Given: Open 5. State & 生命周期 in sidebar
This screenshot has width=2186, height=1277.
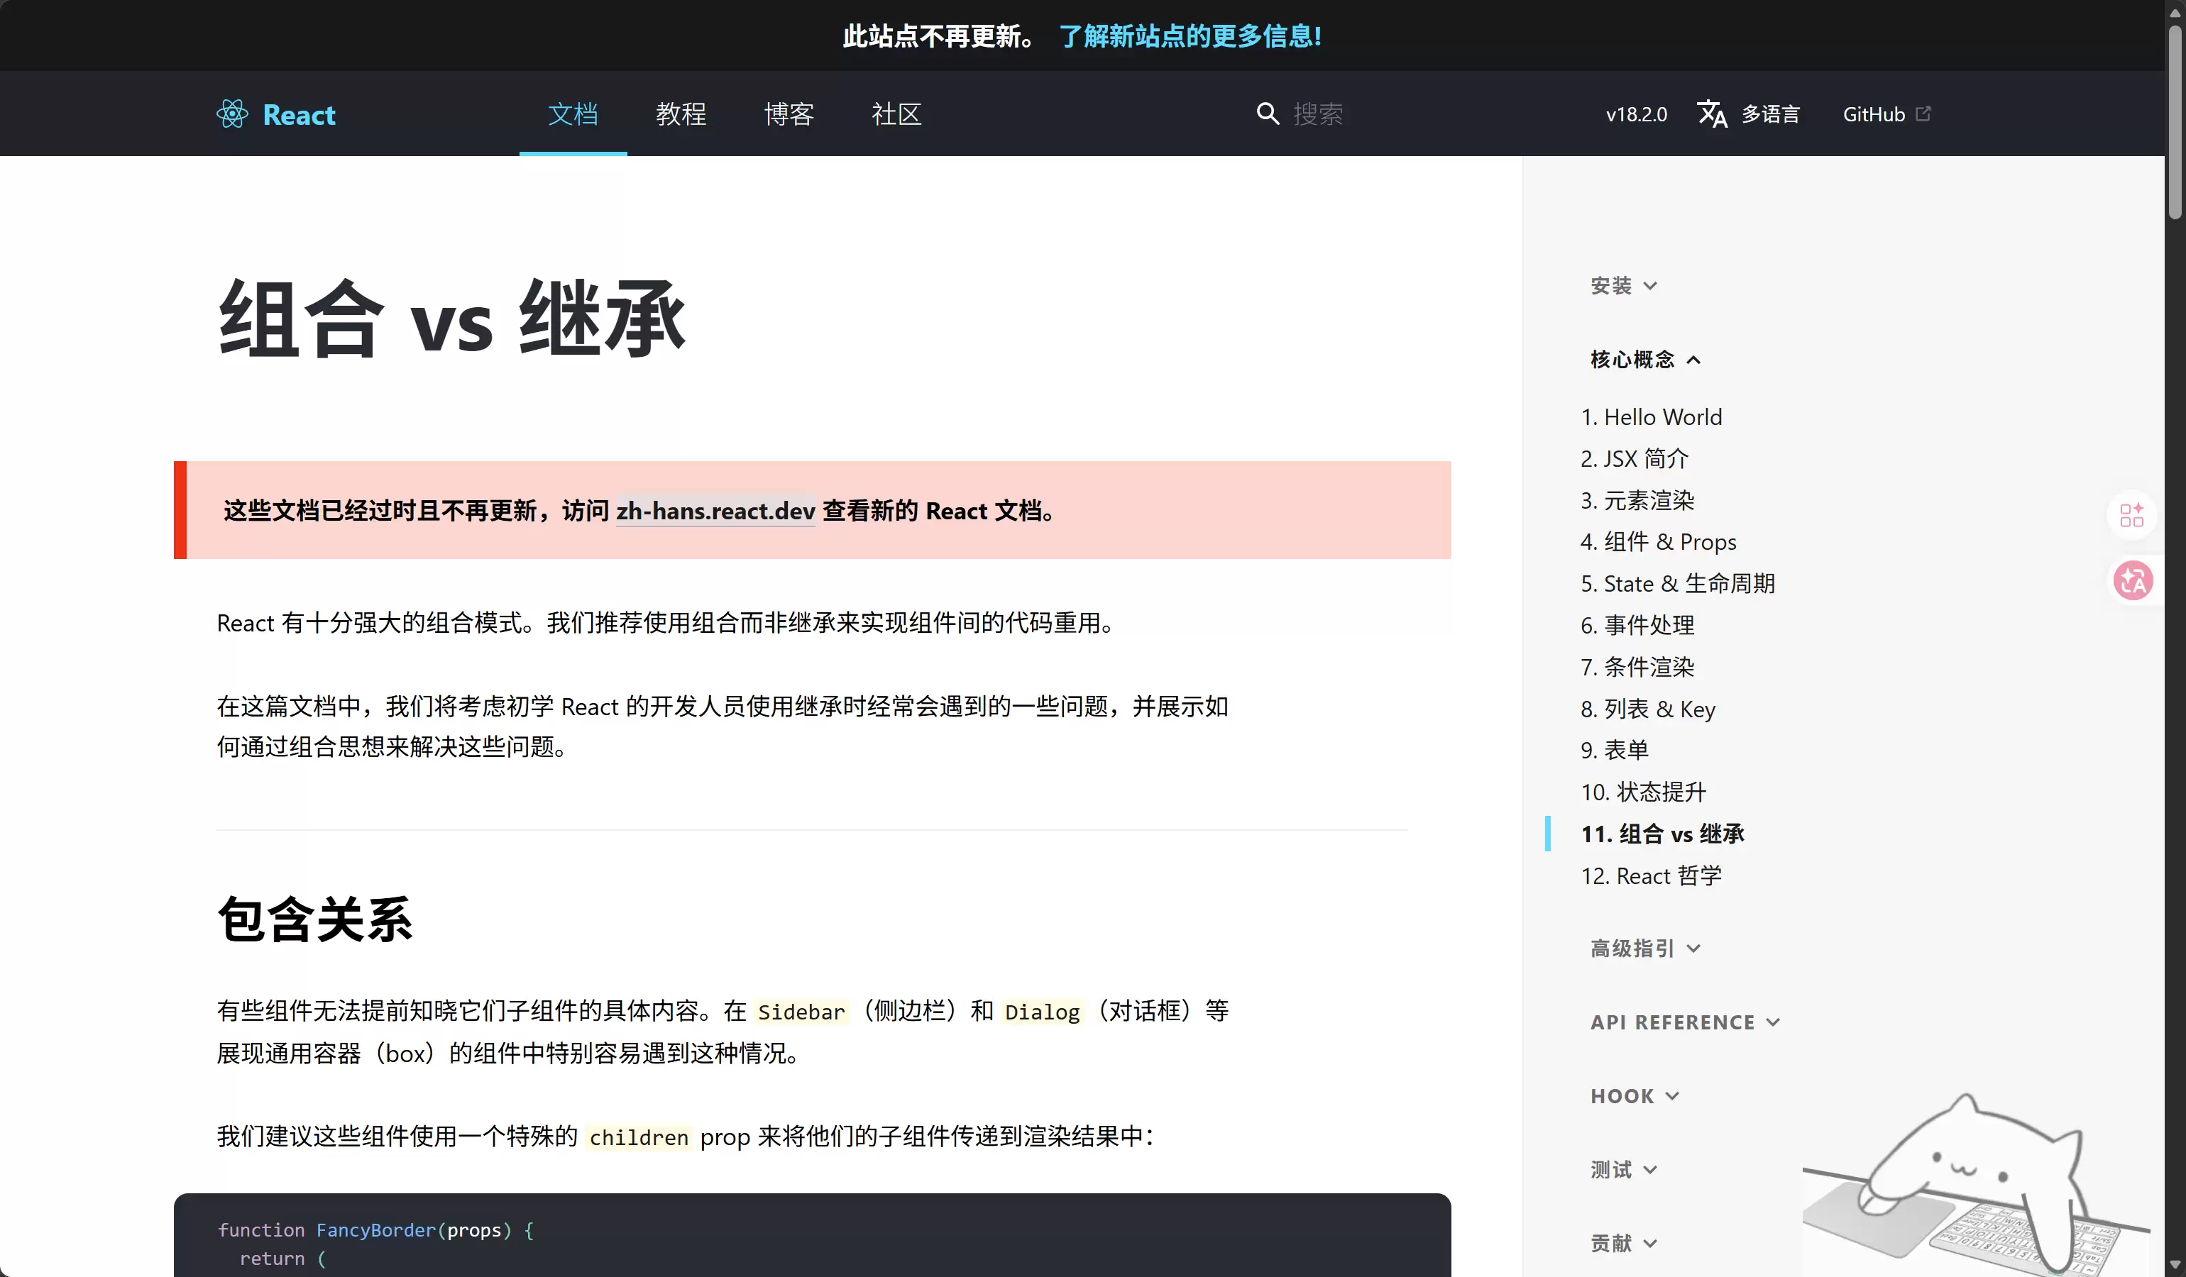Looking at the screenshot, I should [1678, 582].
